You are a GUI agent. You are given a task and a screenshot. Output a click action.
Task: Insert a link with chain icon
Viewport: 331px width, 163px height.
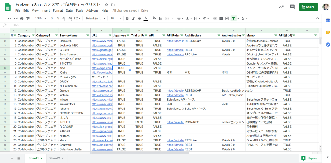[x=215, y=18]
